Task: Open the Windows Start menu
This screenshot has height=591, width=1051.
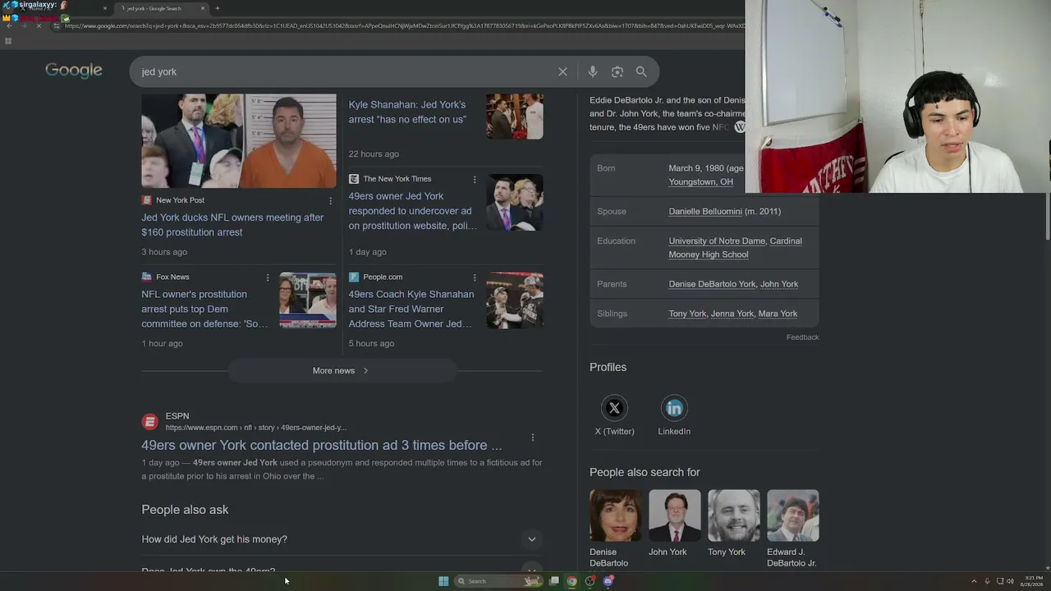Action: pos(443,581)
